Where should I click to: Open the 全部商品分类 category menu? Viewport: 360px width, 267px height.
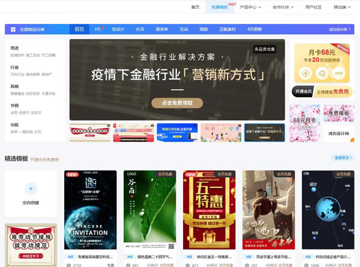pos(32,29)
